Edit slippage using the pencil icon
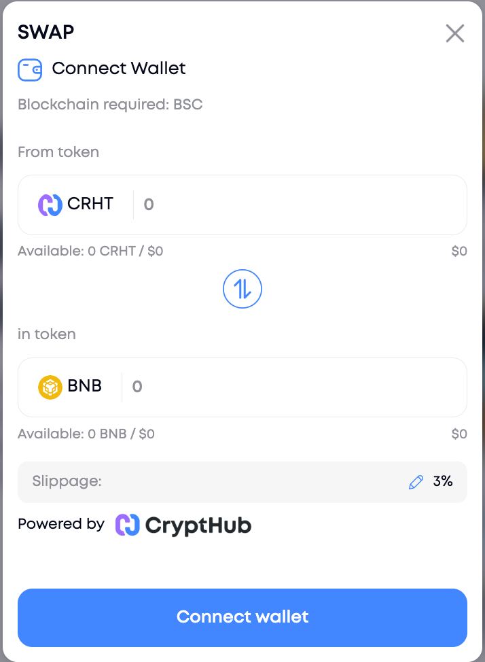Image resolution: width=485 pixels, height=662 pixels. coord(416,482)
